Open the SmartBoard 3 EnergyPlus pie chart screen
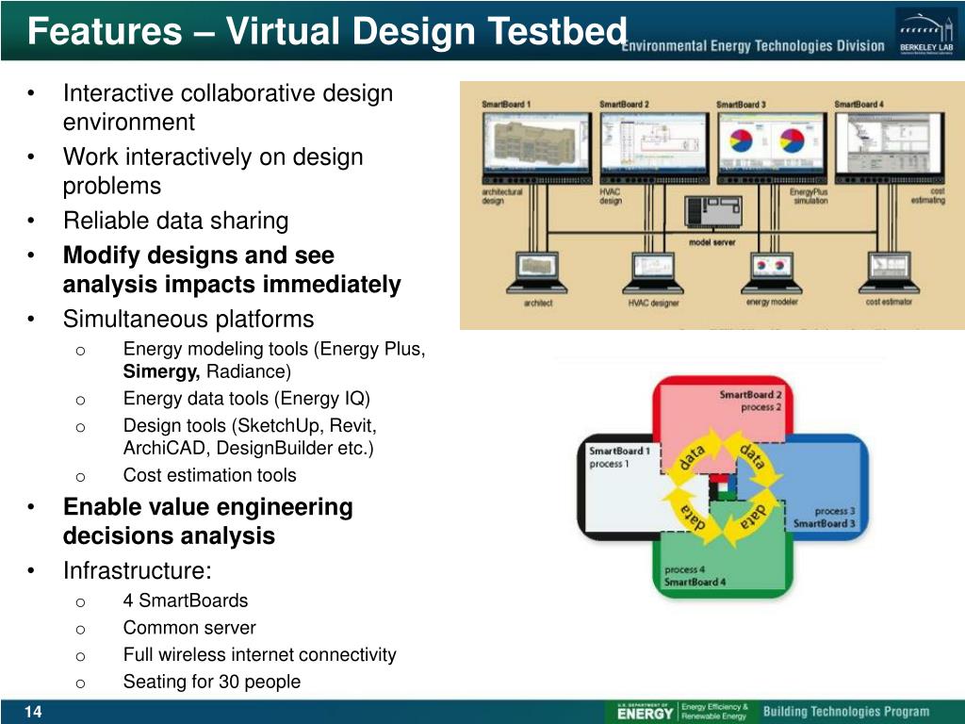This screenshot has width=965, height=724. point(772,147)
